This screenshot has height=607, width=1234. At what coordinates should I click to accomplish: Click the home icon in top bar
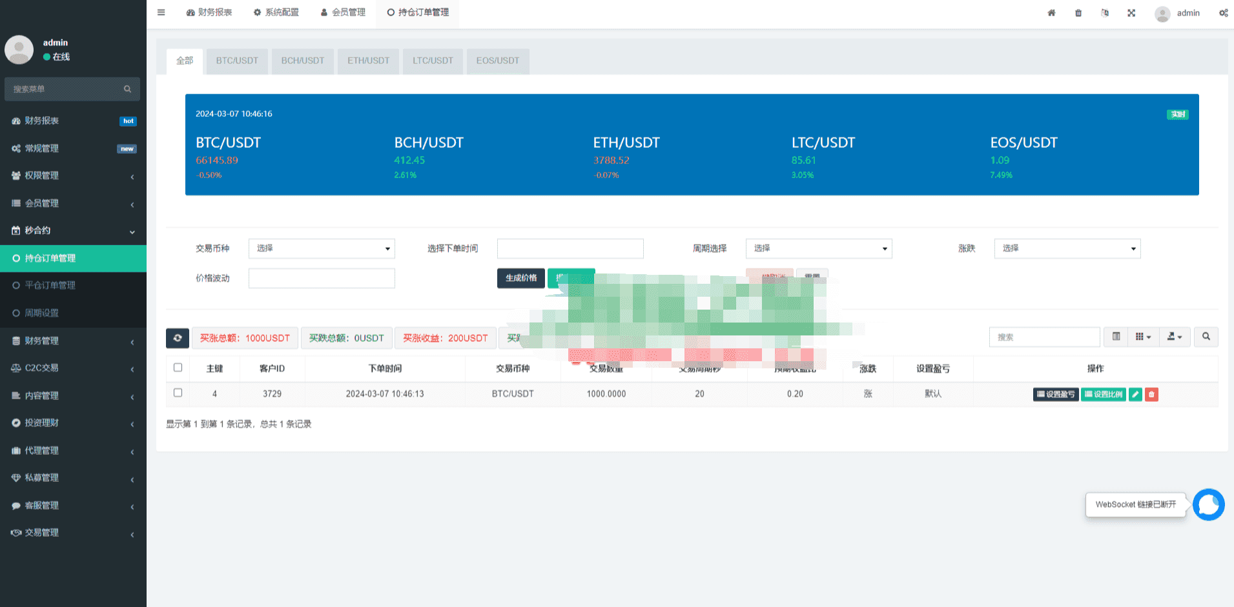click(x=1051, y=13)
